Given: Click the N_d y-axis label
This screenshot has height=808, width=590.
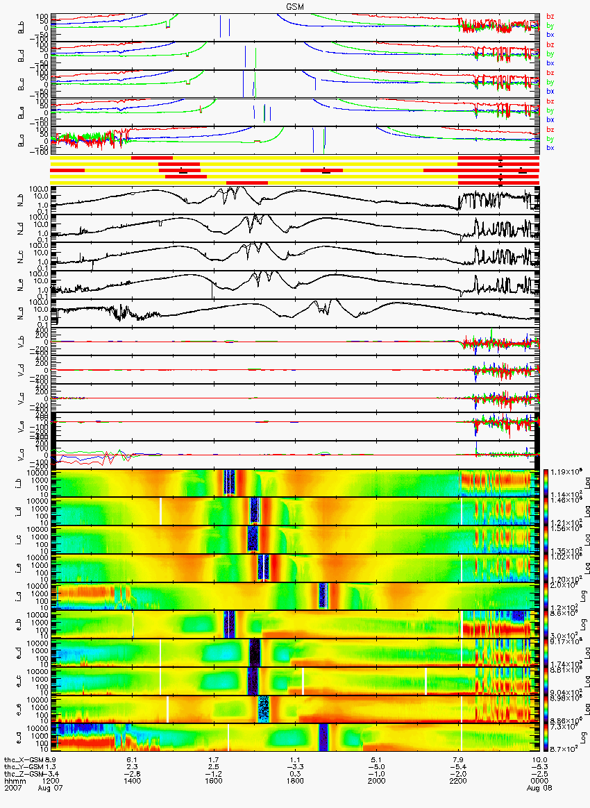Looking at the screenshot, I should pyautogui.click(x=21, y=228).
